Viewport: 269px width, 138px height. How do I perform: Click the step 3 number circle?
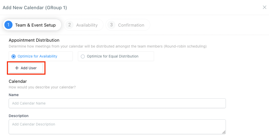coord(111,25)
